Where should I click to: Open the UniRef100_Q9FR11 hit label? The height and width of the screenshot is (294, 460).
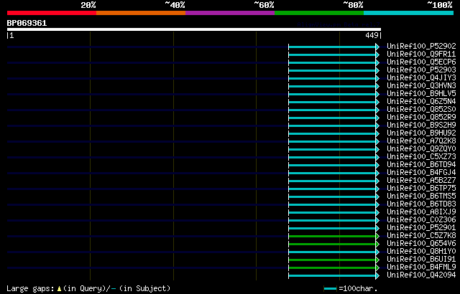[421, 54]
